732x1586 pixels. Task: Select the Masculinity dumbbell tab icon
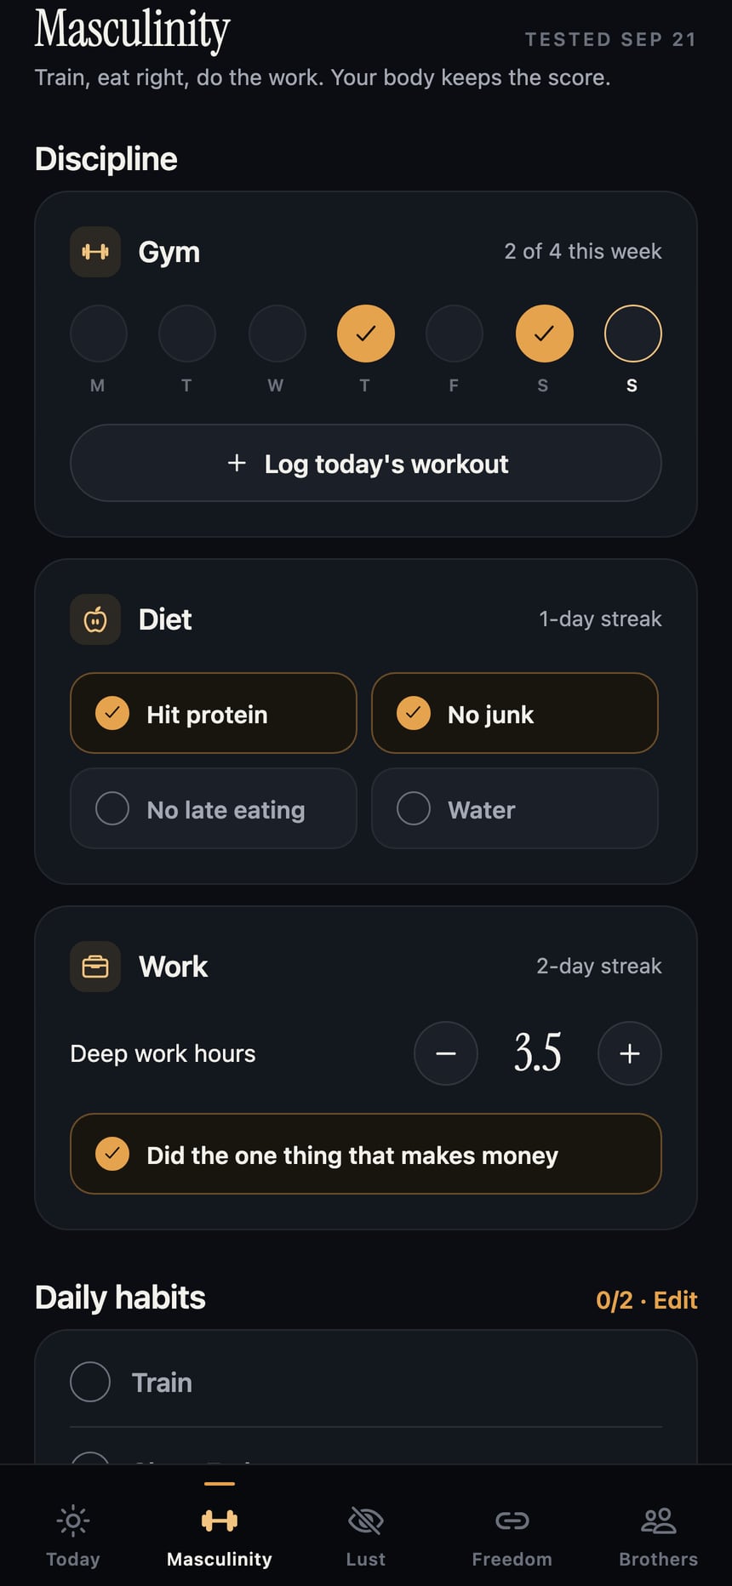[220, 1520]
